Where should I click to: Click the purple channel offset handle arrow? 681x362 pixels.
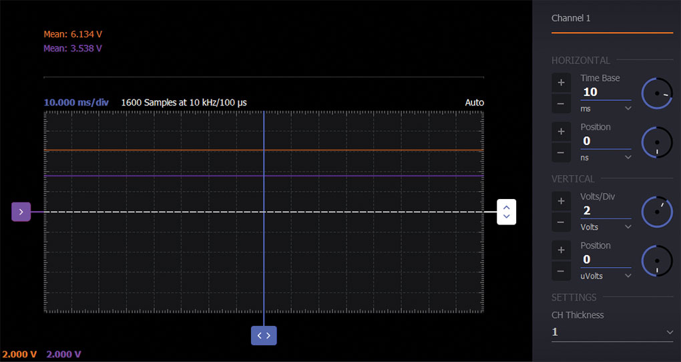tap(21, 212)
